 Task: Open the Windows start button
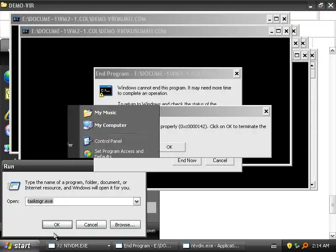pos(20,246)
